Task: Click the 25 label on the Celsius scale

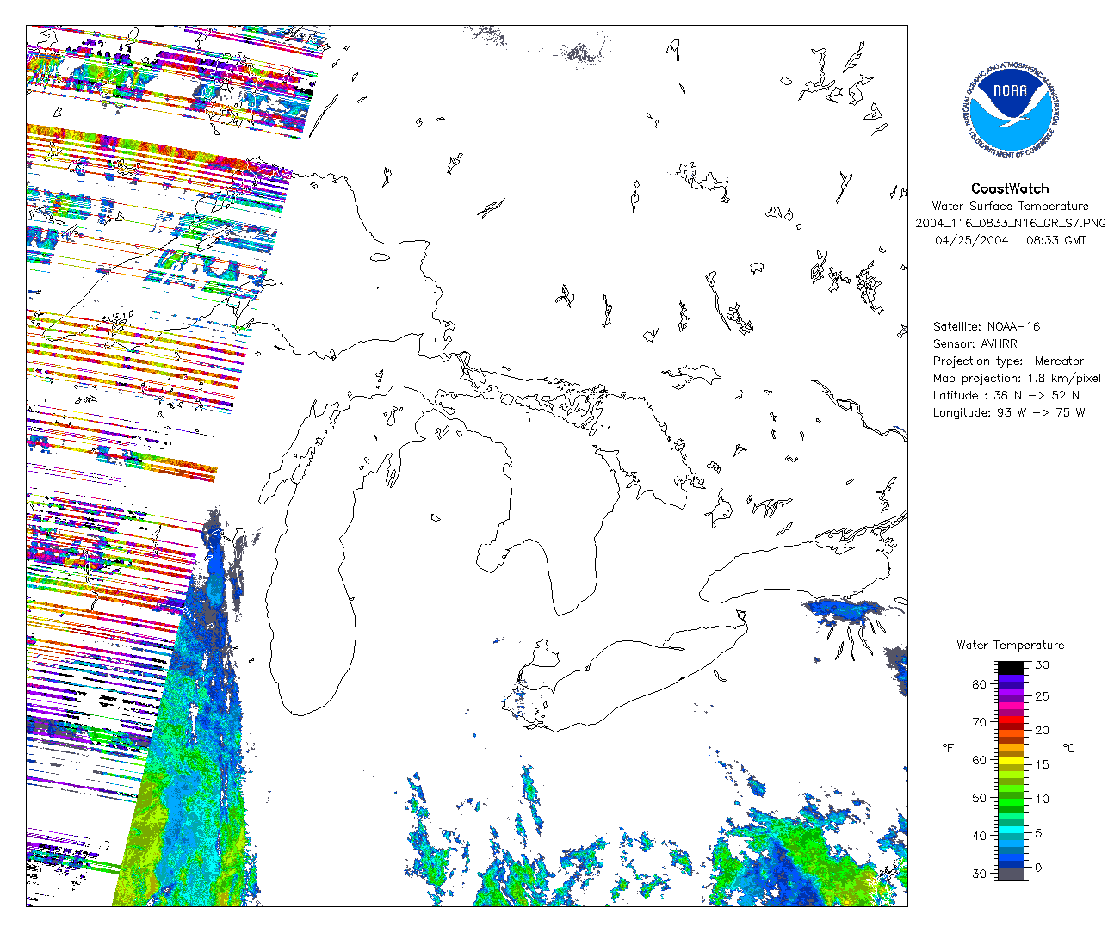Action: [x=1042, y=695]
